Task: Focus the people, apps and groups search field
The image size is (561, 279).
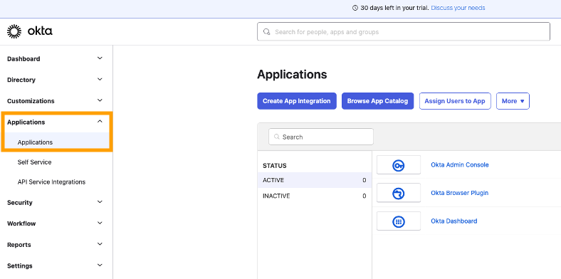Action: point(404,32)
